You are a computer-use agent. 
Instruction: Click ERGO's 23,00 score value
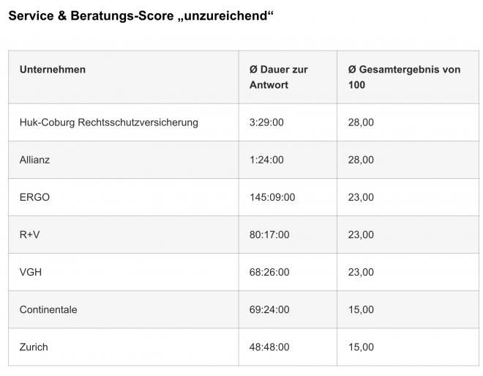[x=361, y=197]
